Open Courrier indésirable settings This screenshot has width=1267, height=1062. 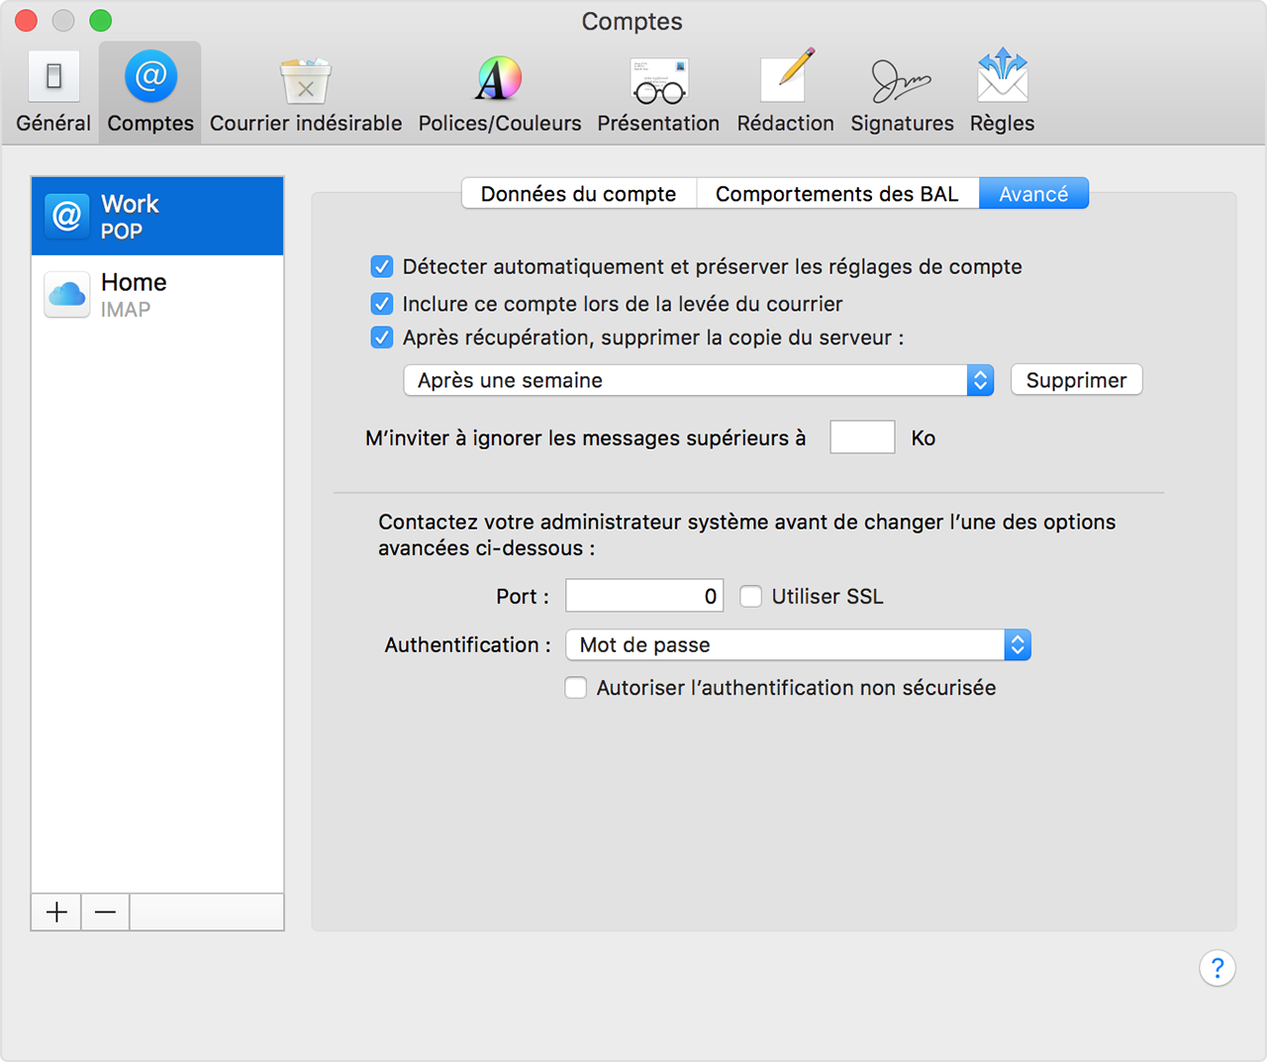pos(305,91)
